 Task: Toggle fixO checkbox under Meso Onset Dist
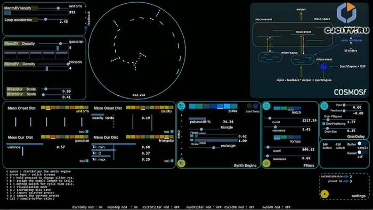[87, 131]
